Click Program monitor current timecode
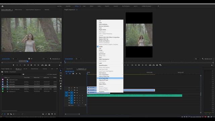 [69, 59]
